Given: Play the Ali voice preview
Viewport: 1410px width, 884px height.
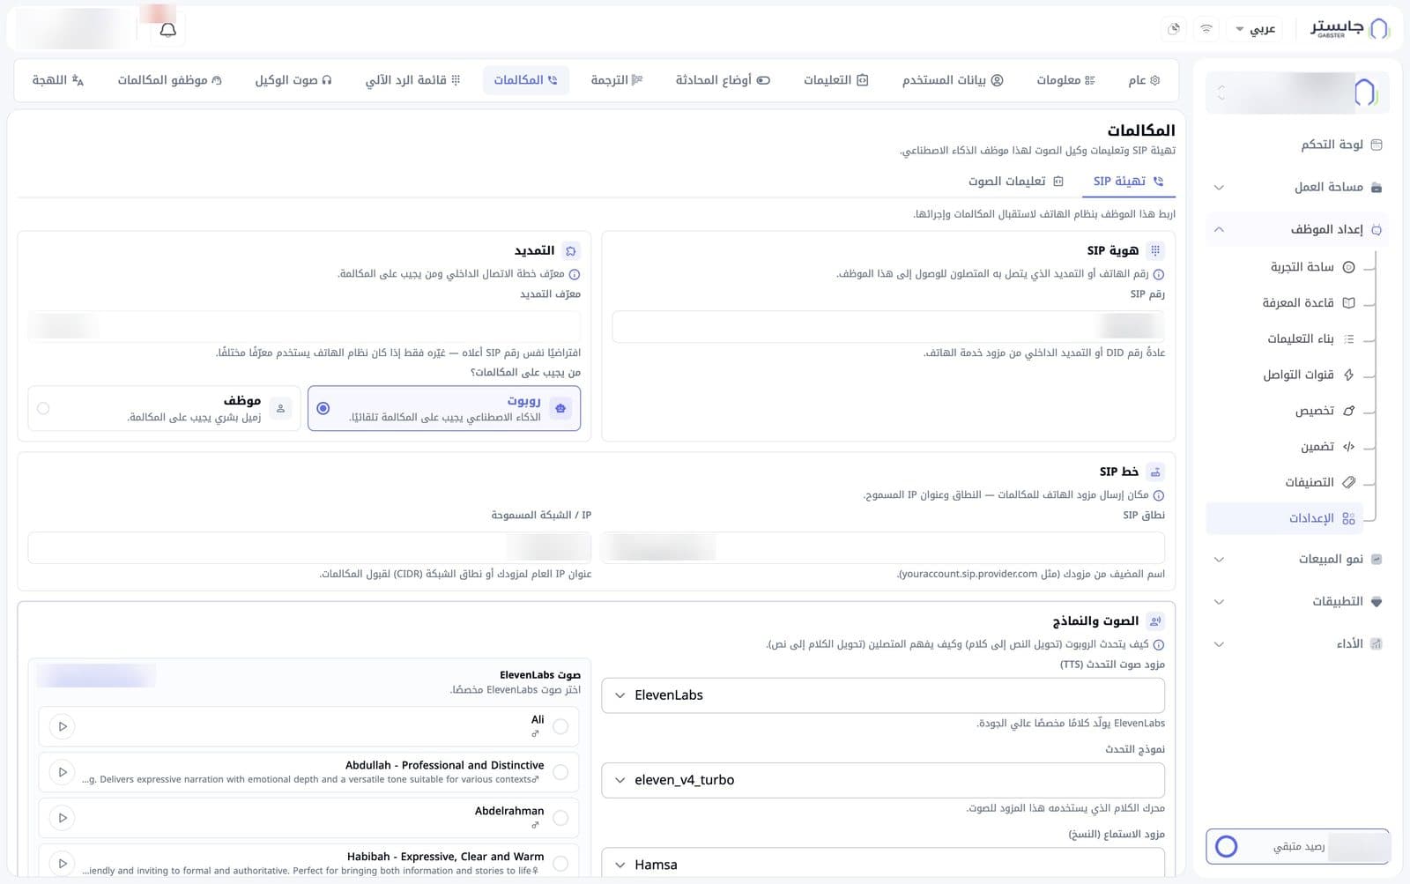Looking at the screenshot, I should click(x=63, y=727).
